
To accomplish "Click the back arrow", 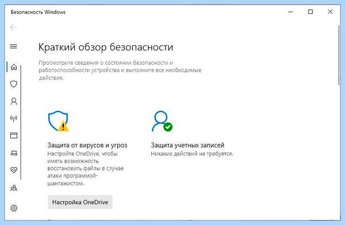I will pos(13,27).
